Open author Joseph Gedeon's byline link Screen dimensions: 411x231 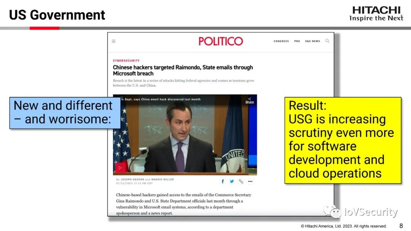(132, 179)
